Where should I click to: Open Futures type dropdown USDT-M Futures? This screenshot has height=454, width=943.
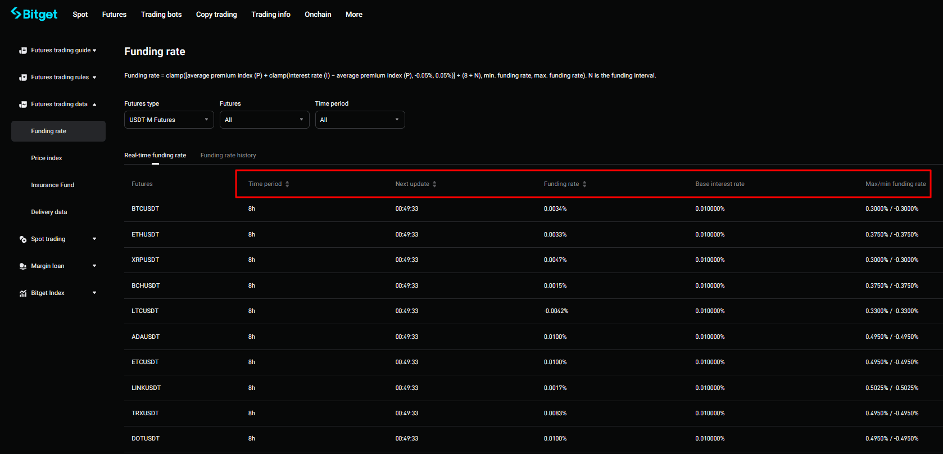coord(169,120)
